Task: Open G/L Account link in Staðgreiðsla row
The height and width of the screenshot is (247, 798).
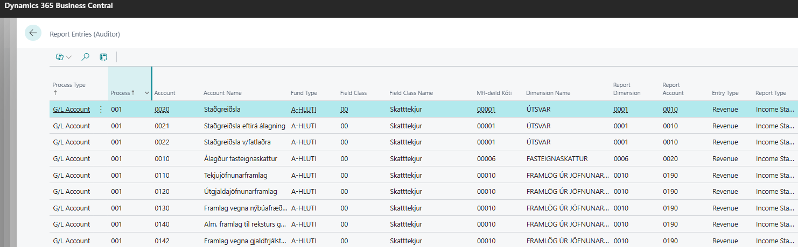Action: pyautogui.click(x=72, y=110)
